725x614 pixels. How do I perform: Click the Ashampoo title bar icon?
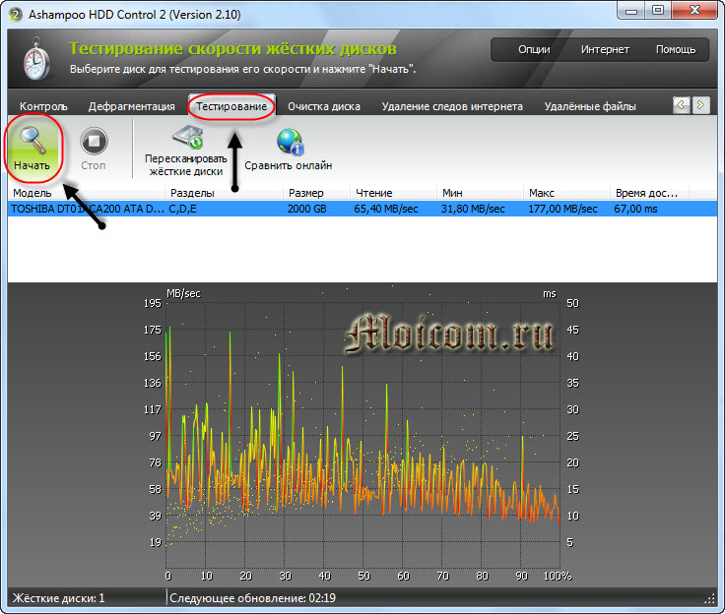tap(14, 14)
